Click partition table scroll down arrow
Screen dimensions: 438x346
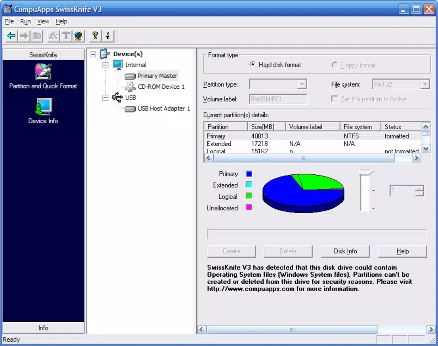pyautogui.click(x=425, y=148)
